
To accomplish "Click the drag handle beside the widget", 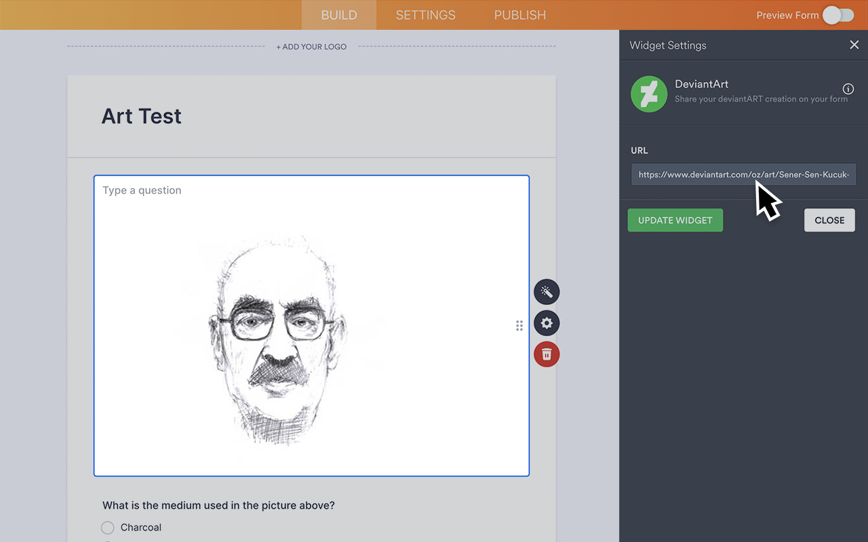I will 519,325.
